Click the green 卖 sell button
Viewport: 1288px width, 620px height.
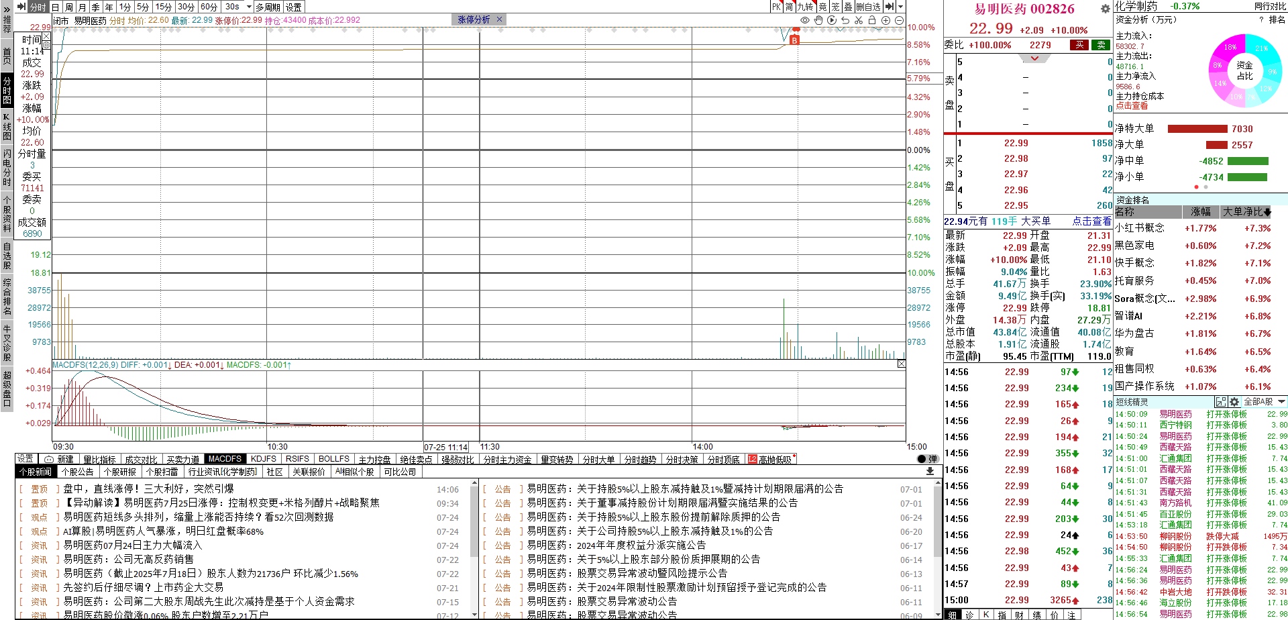tap(1101, 45)
